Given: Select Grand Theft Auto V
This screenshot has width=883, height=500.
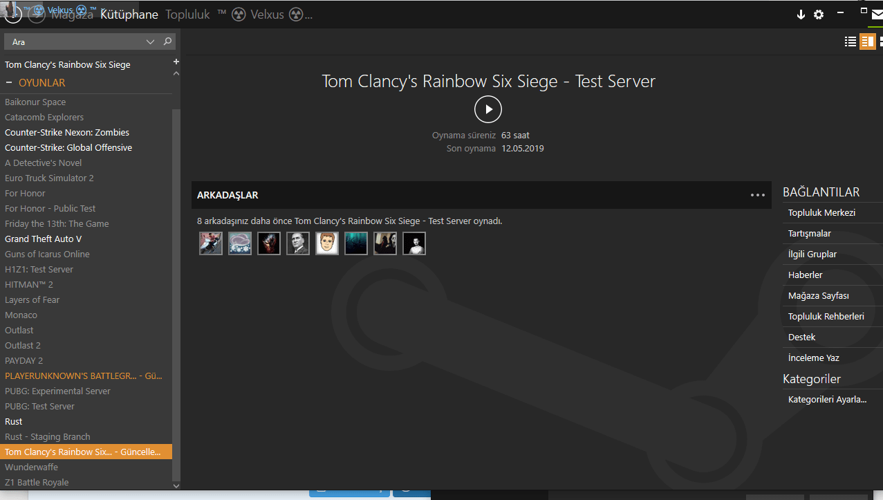Looking at the screenshot, I should tap(86, 239).
